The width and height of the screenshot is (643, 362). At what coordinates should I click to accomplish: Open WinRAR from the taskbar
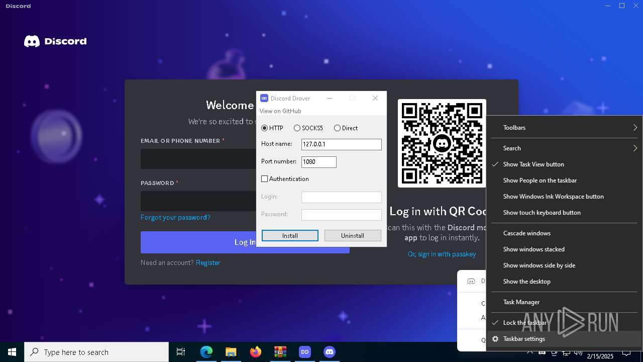(x=280, y=352)
